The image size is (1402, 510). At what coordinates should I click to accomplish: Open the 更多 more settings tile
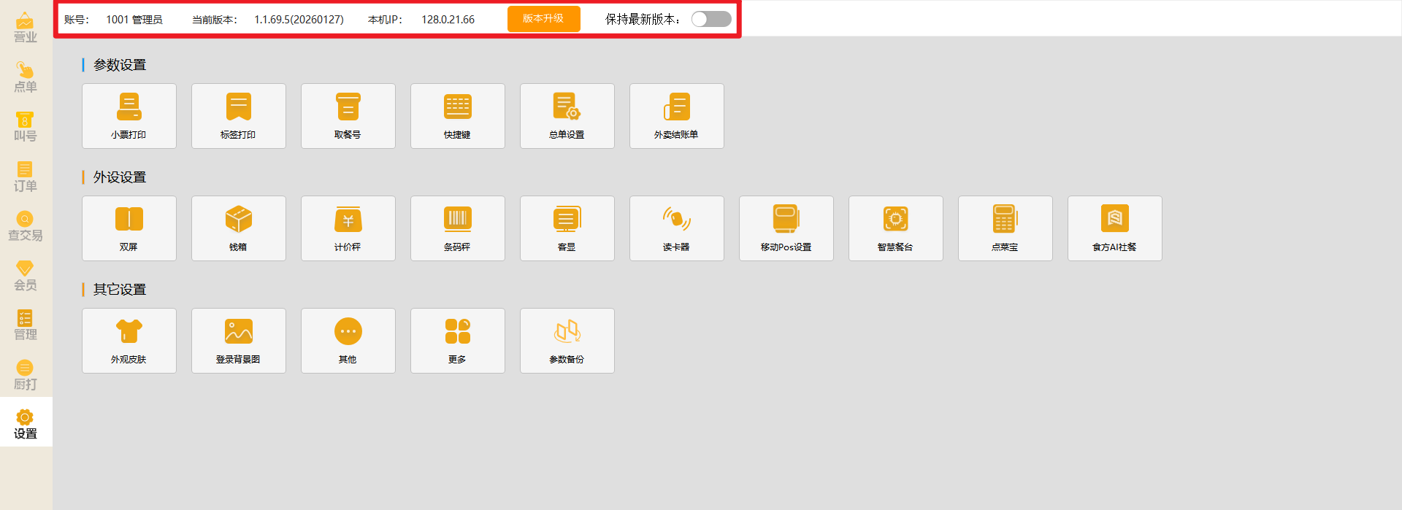(x=458, y=340)
